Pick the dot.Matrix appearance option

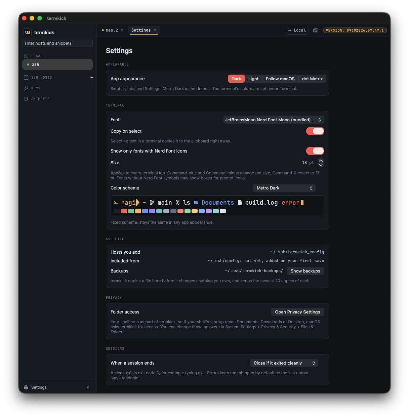click(312, 79)
